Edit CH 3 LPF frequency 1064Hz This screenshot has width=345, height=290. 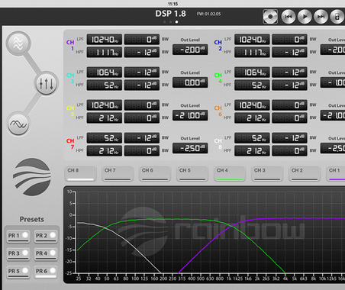(x=105, y=72)
